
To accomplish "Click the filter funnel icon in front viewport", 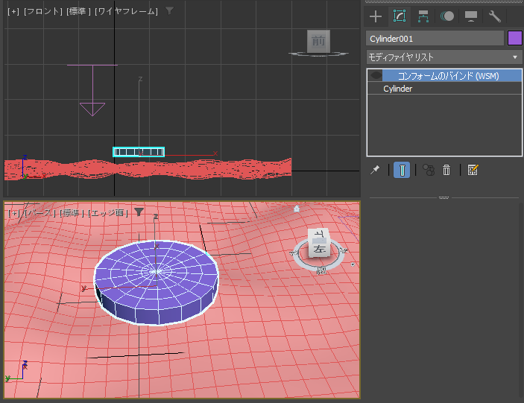I will (169, 11).
